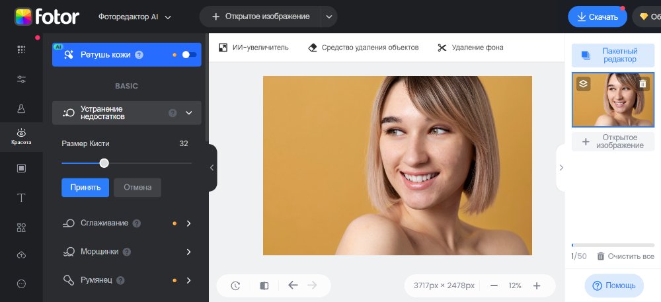Screen dimensions: 661x302
Task: Zoom in with the plus button
Action: pos(537,286)
